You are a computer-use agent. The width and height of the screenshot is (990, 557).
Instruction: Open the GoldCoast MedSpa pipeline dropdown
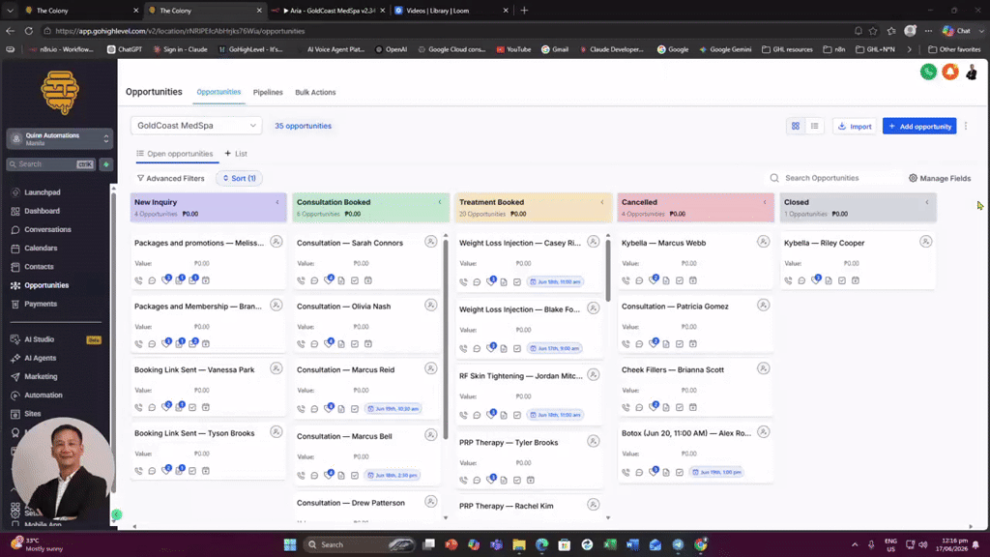tap(196, 126)
